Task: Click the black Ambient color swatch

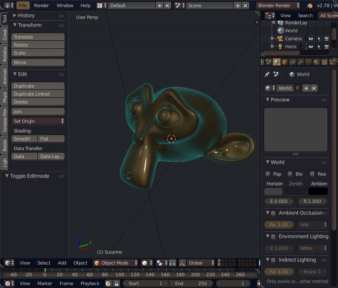Action: pos(318,191)
